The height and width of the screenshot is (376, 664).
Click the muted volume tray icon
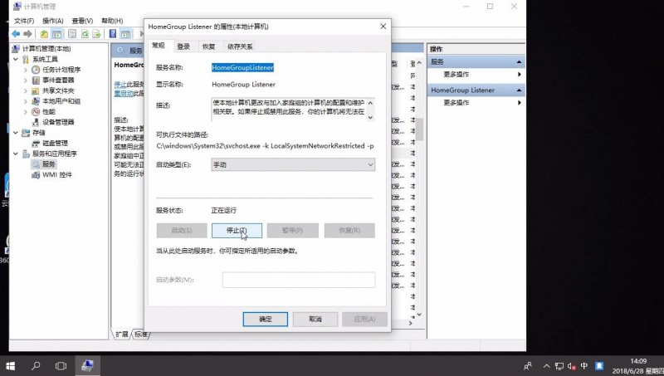[x=572, y=366]
